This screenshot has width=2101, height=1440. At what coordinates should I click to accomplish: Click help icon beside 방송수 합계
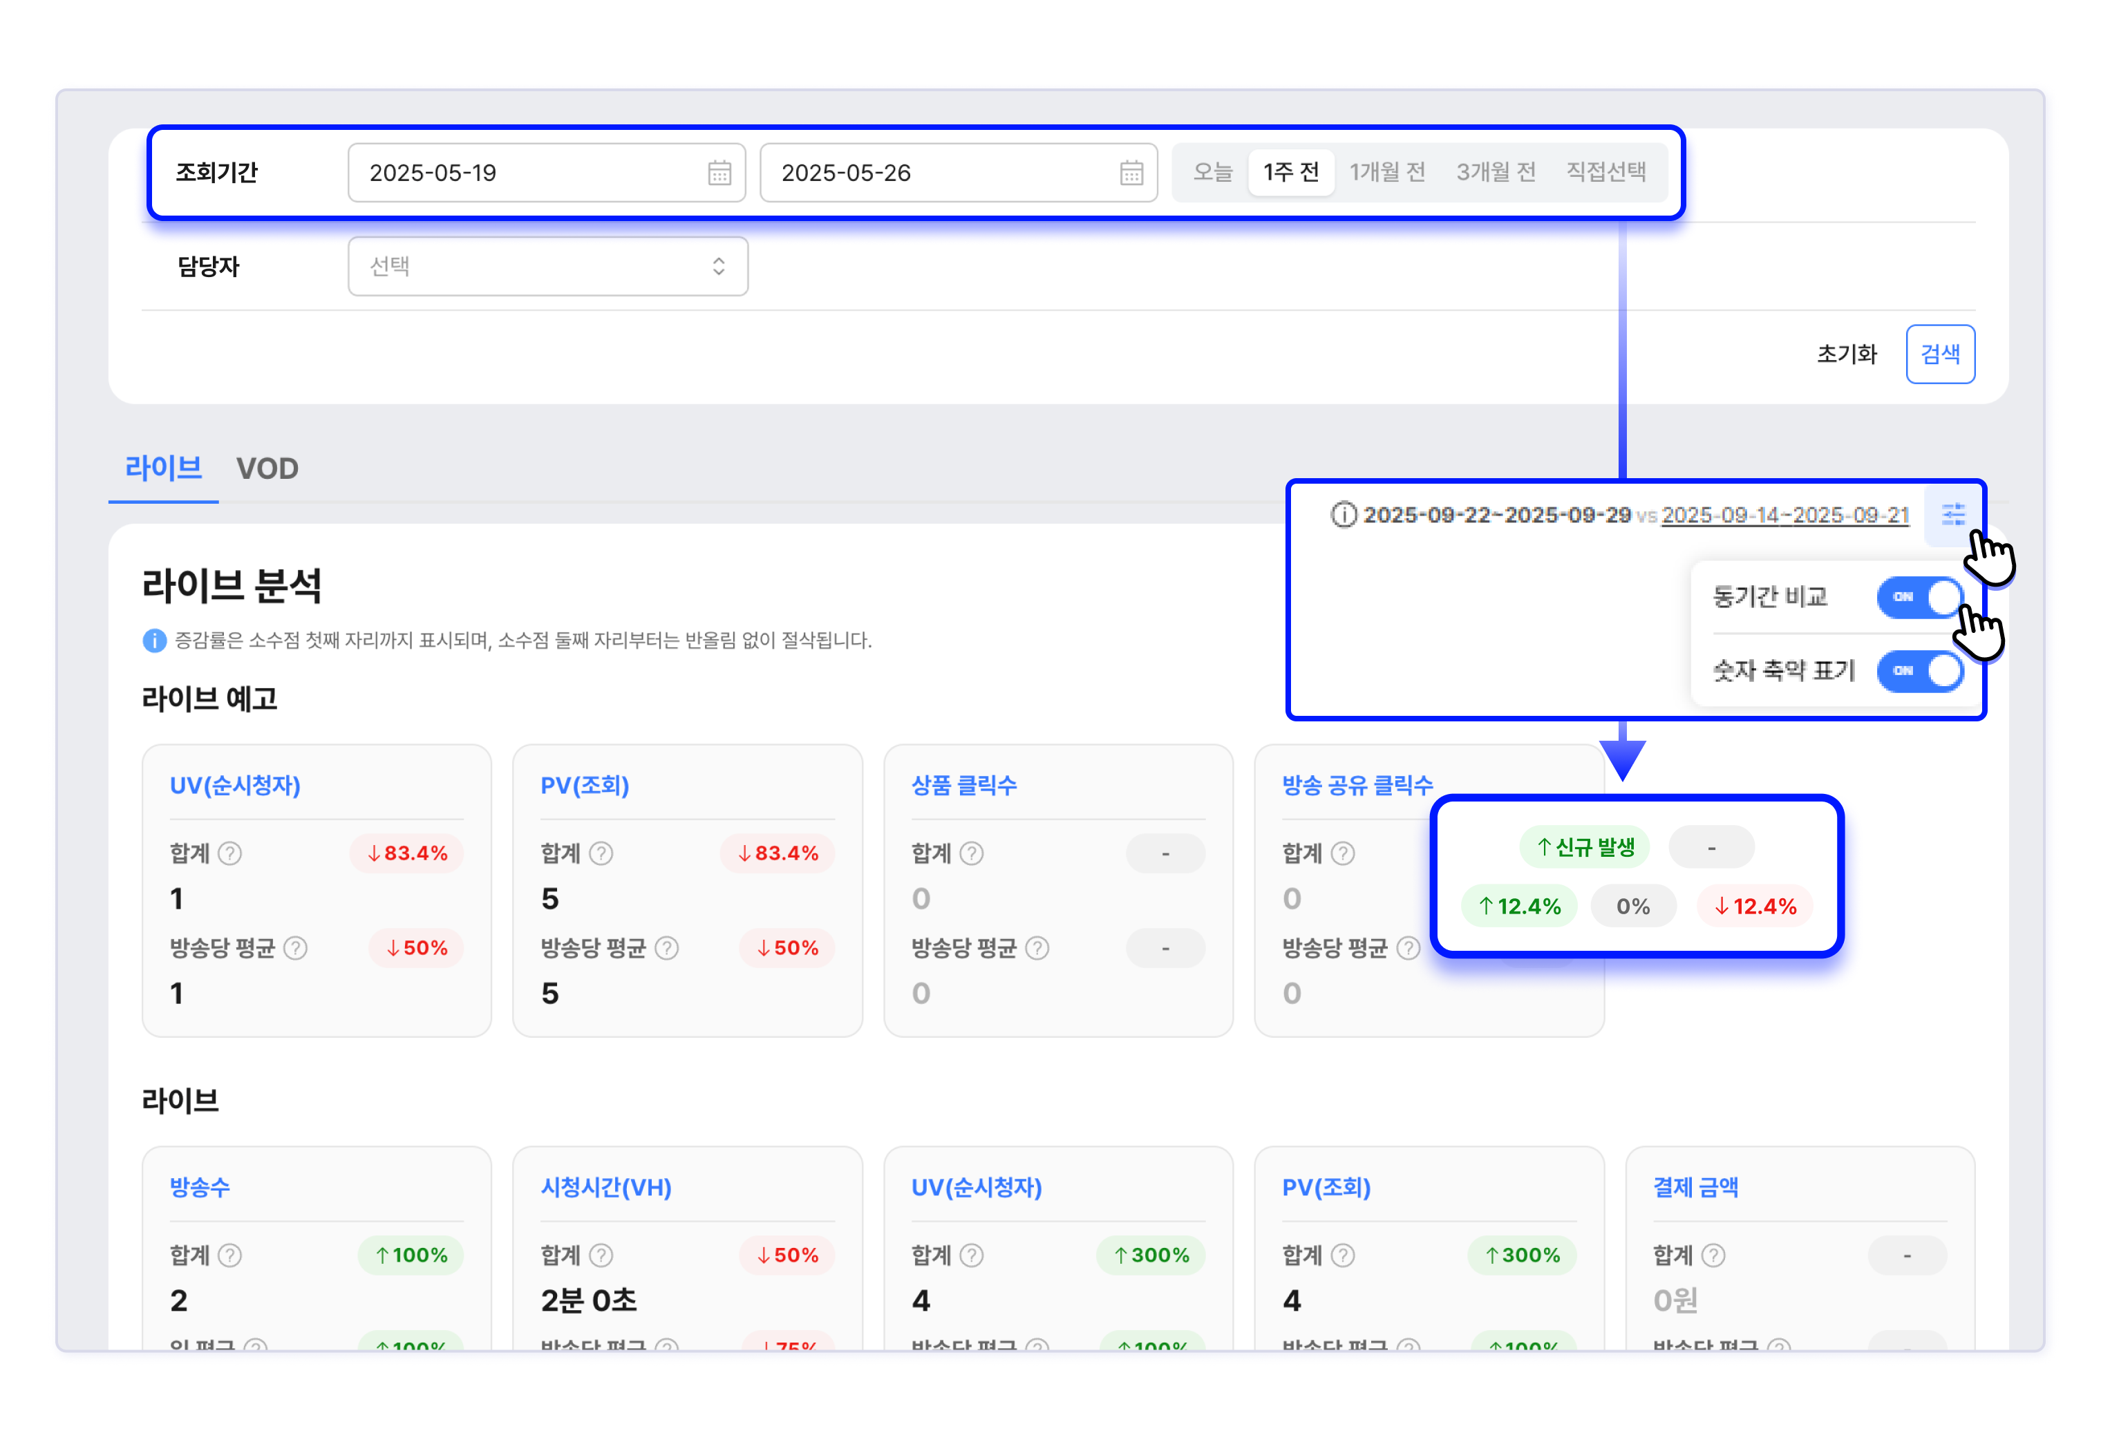pos(231,1255)
